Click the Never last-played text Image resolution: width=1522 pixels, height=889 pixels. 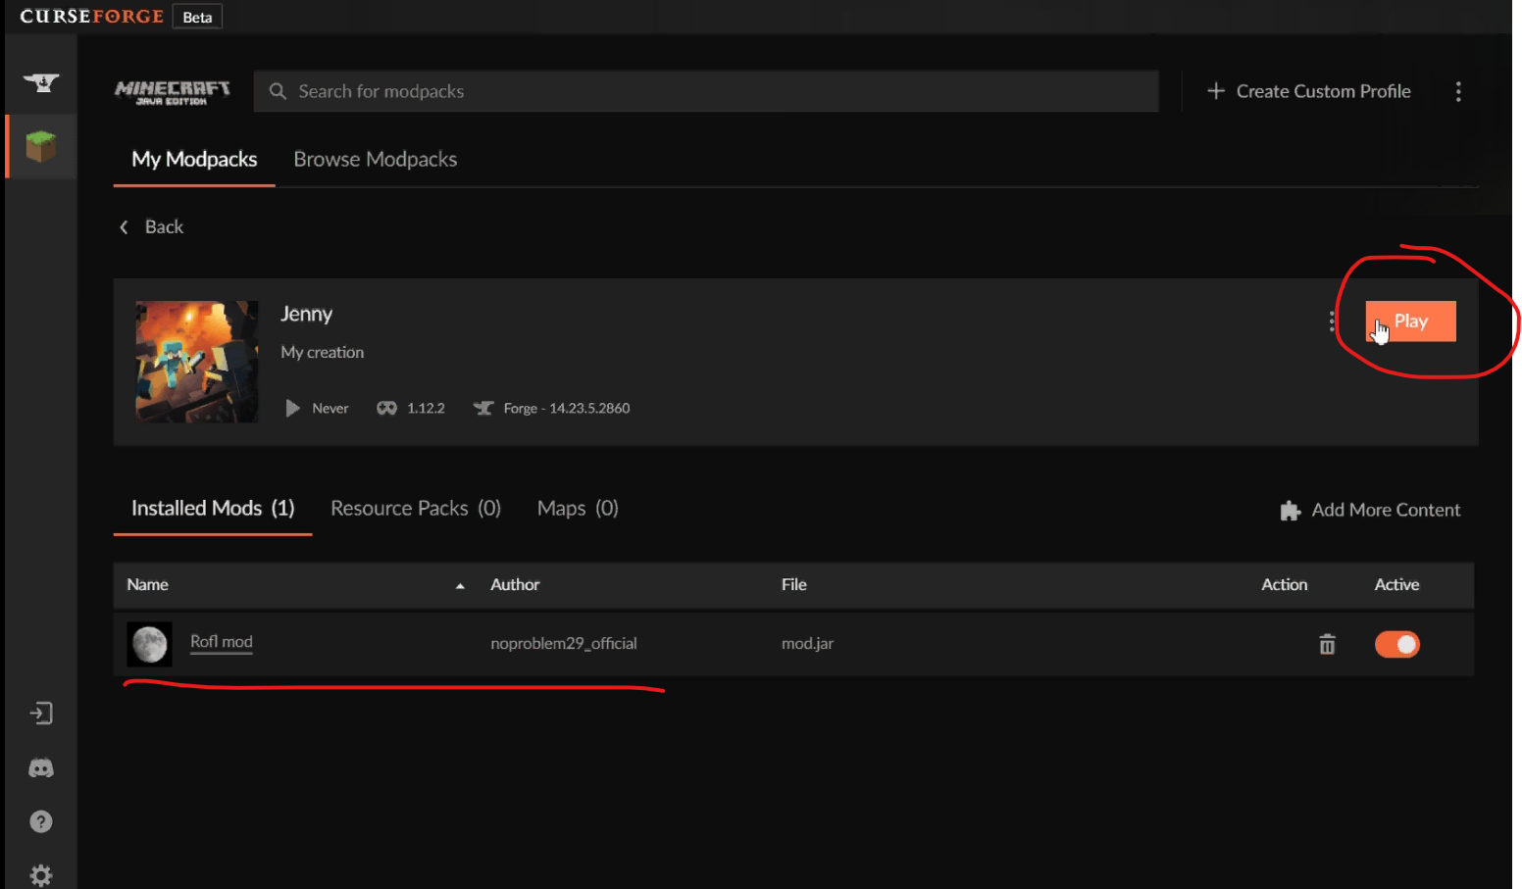330,408
